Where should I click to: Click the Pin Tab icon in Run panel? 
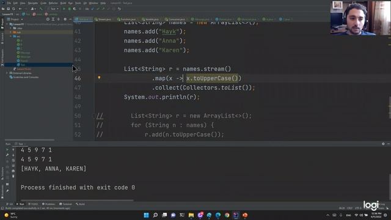[x=7, y=191]
